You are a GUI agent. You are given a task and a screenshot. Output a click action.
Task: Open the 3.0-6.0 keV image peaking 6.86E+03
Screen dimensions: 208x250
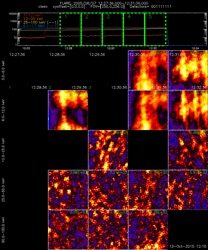click(x=148, y=70)
